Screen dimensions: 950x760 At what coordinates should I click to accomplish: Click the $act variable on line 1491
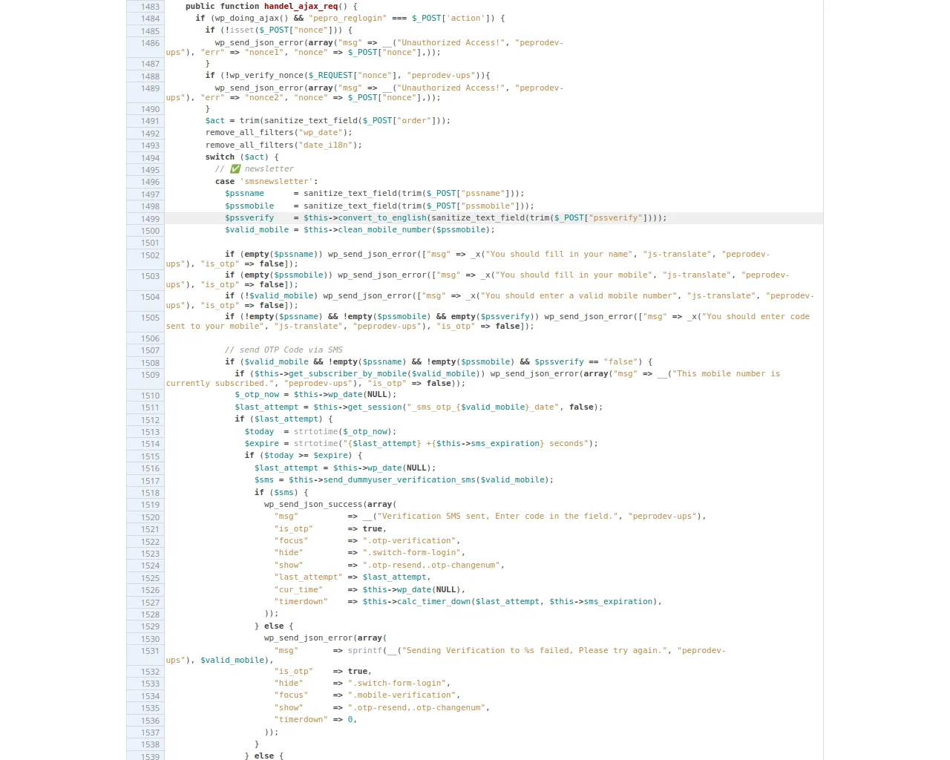click(215, 120)
